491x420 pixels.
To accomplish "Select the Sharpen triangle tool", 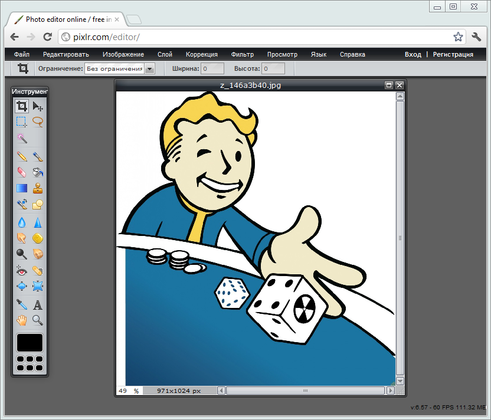I will 38,222.
